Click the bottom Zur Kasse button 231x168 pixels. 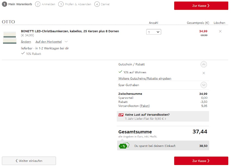[201, 161]
